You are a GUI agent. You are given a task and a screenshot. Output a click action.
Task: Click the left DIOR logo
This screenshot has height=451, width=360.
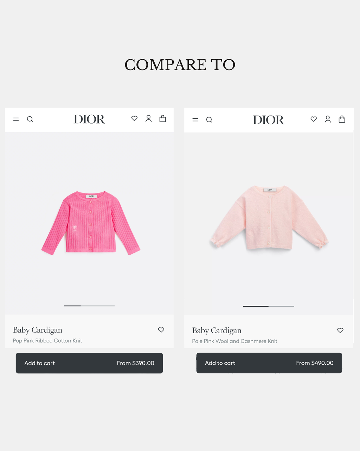click(x=89, y=119)
